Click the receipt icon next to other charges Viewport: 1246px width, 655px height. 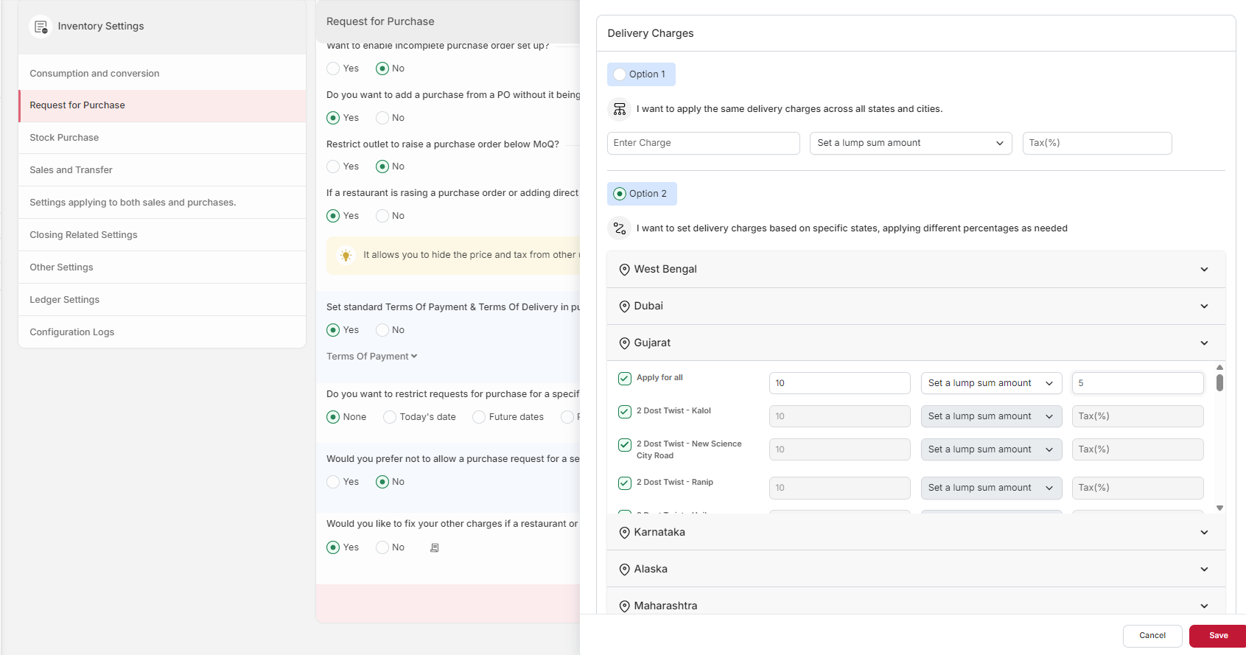pyautogui.click(x=435, y=547)
